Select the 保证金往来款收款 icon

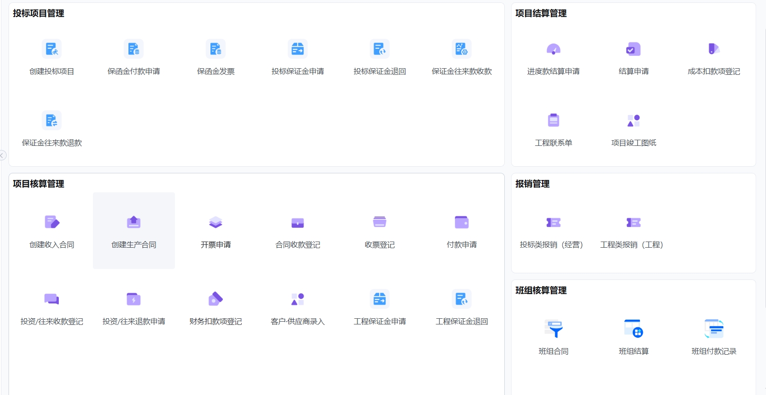(462, 49)
